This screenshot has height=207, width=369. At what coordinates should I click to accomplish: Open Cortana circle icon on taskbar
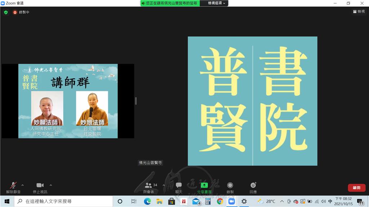tap(120, 201)
